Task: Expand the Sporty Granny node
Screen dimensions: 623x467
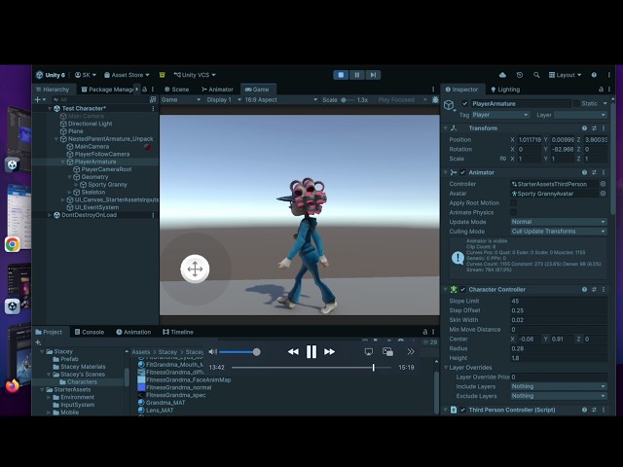Action: pyautogui.click(x=76, y=185)
